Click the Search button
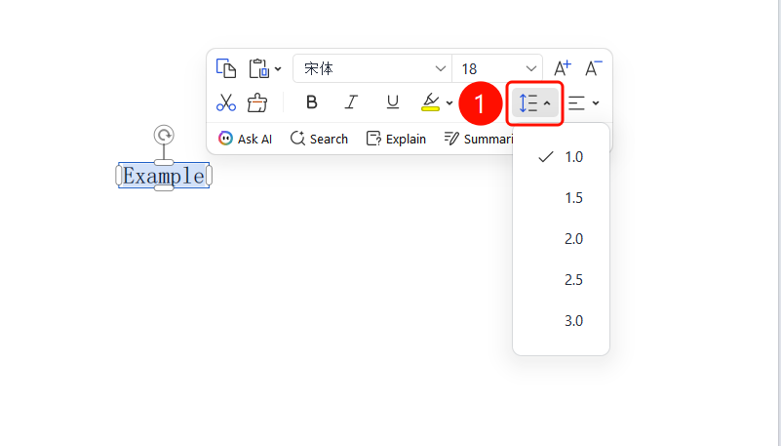781x446 pixels. [319, 139]
